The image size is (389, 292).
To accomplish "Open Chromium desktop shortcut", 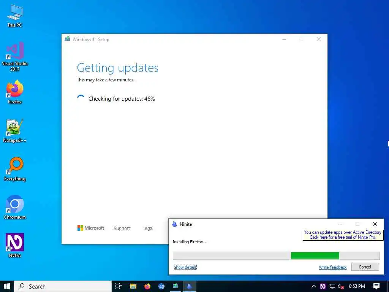I will [15, 207].
